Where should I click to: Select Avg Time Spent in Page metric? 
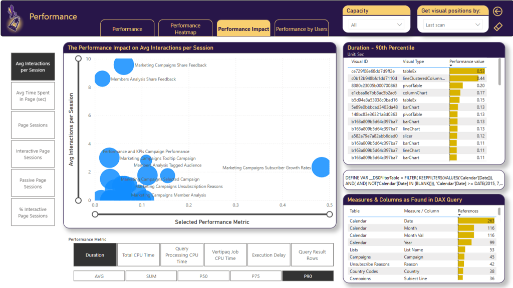(x=33, y=95)
